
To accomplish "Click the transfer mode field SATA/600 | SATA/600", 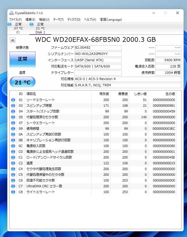I will click(98, 66).
